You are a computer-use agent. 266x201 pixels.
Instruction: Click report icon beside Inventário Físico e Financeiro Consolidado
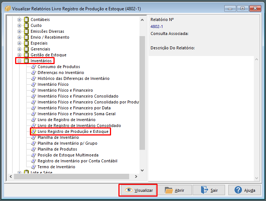pyautogui.click(x=34, y=96)
